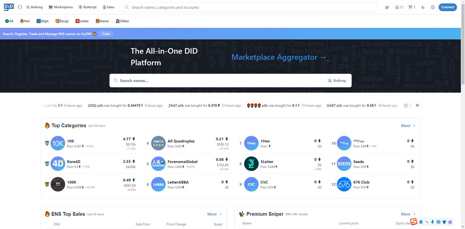Click the hero Search names input
This screenshot has height=229, width=465.
pos(221,80)
